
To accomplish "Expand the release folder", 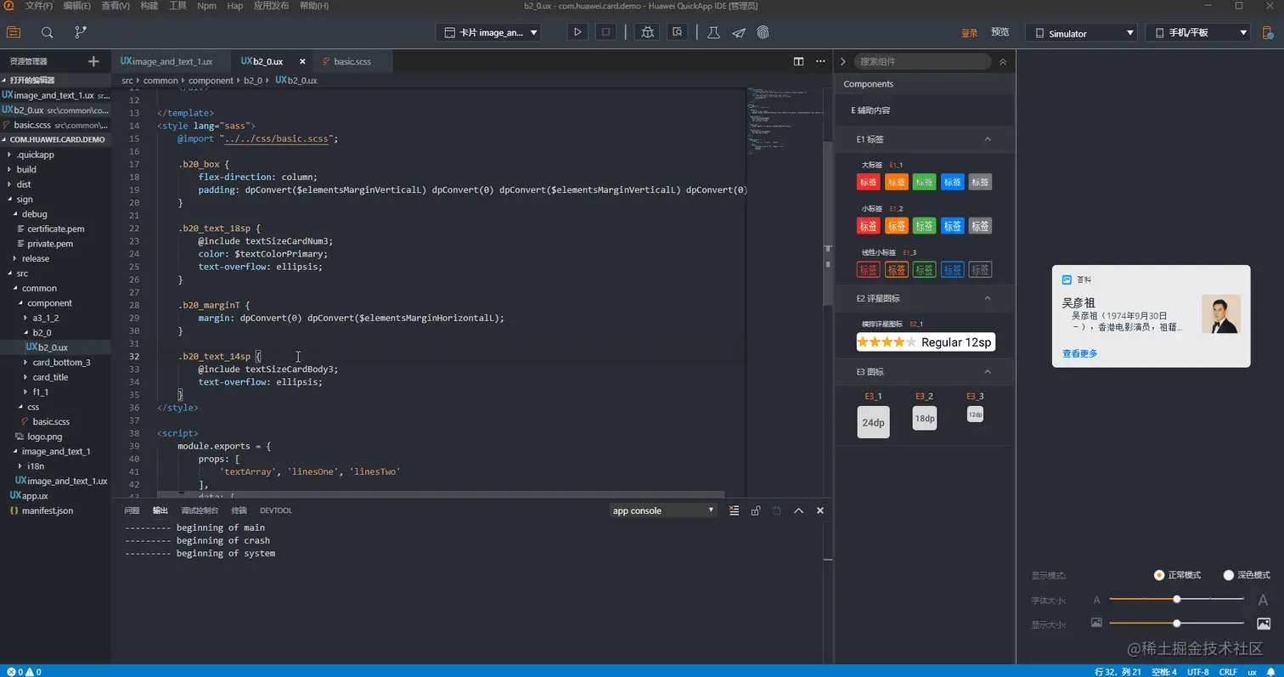I will click(36, 258).
